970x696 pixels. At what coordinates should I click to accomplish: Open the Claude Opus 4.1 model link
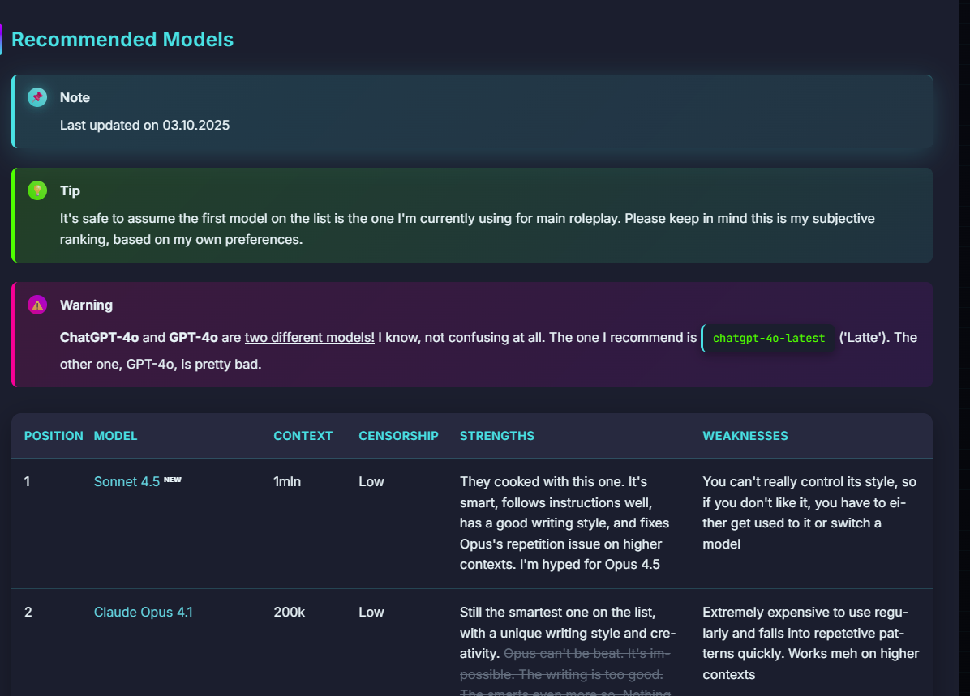143,612
